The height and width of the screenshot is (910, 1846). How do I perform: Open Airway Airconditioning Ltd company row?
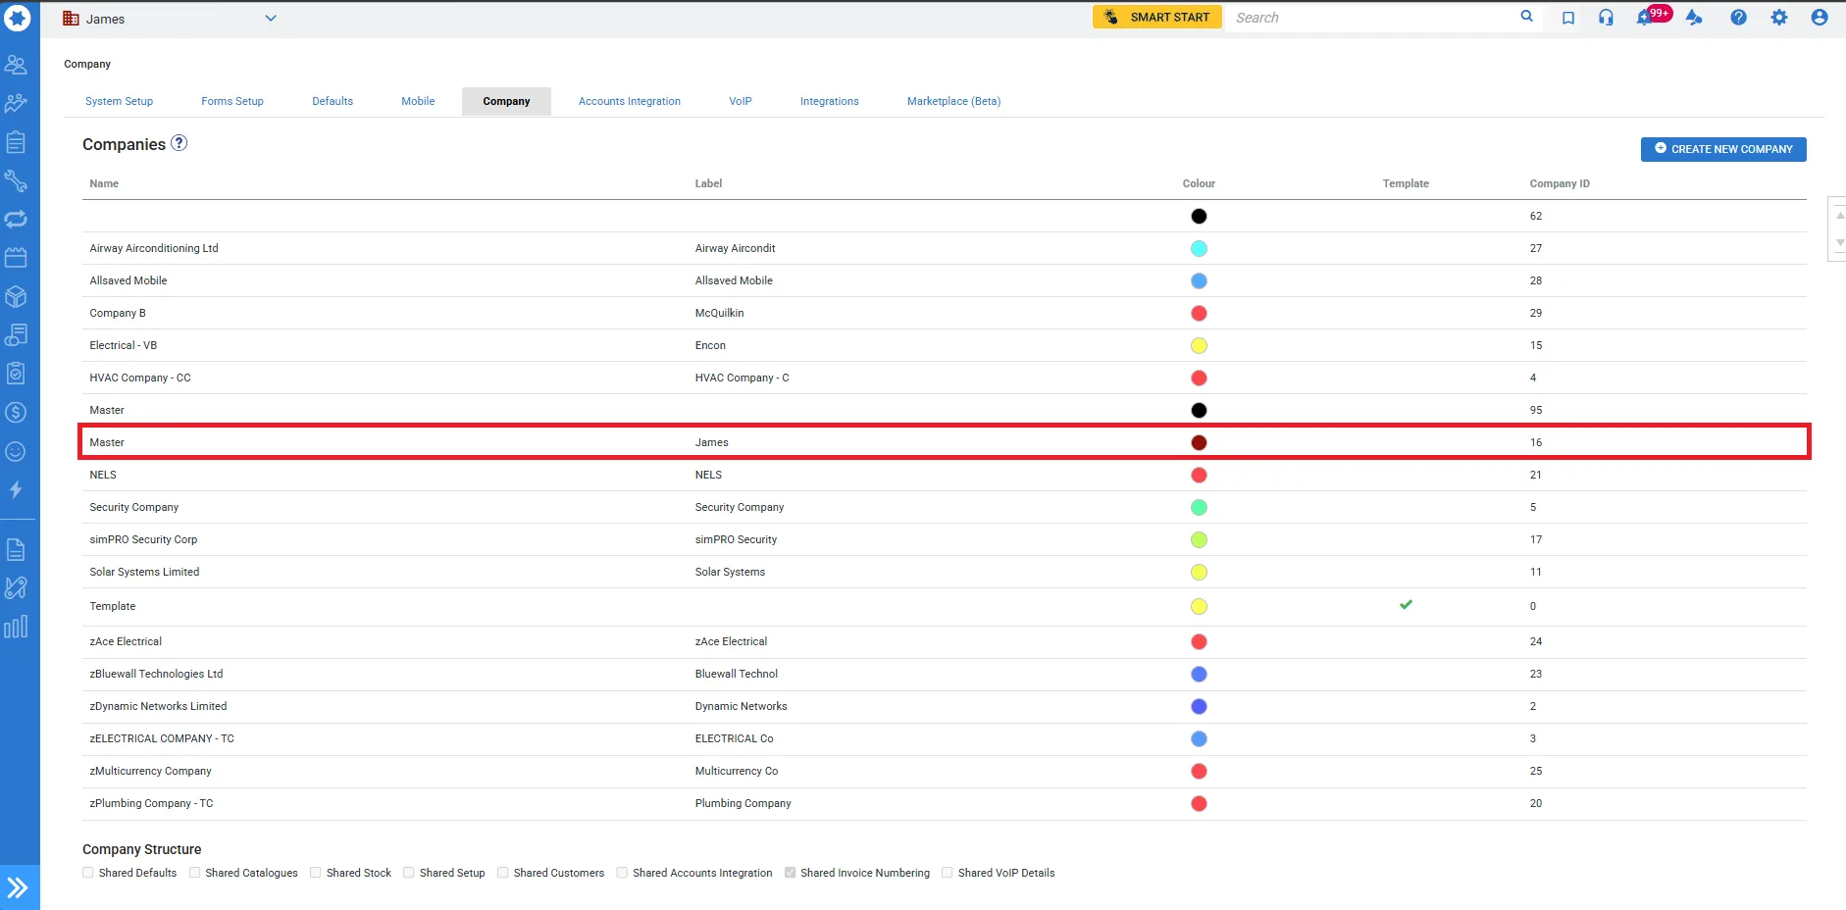[x=945, y=248]
